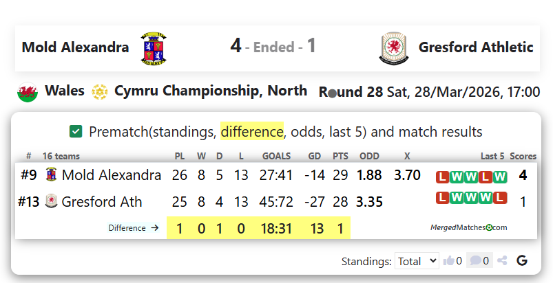
Task: Click the Cymru Championship, North league link
Action: [211, 91]
